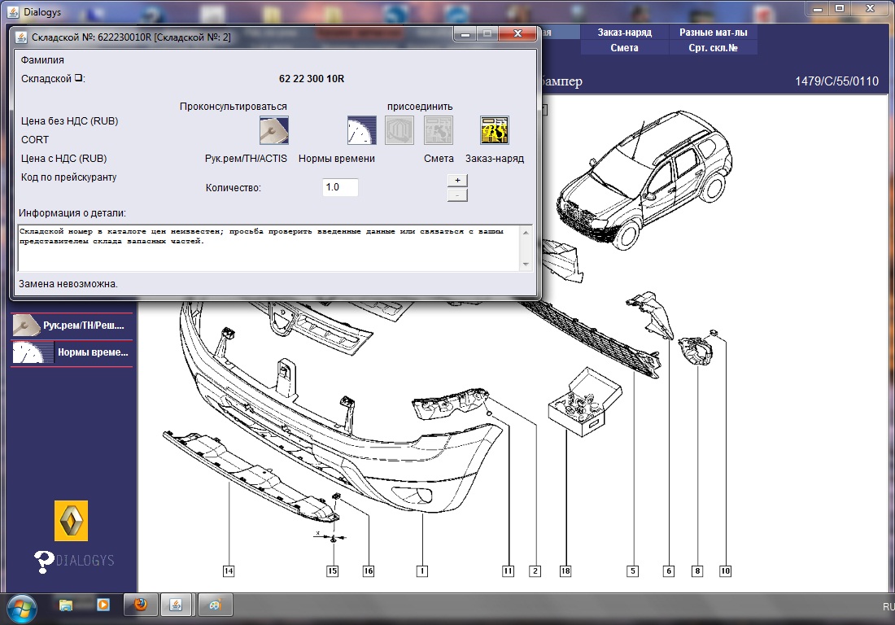
Task: Open the Срт. скл.№ tab
Action: pos(713,48)
